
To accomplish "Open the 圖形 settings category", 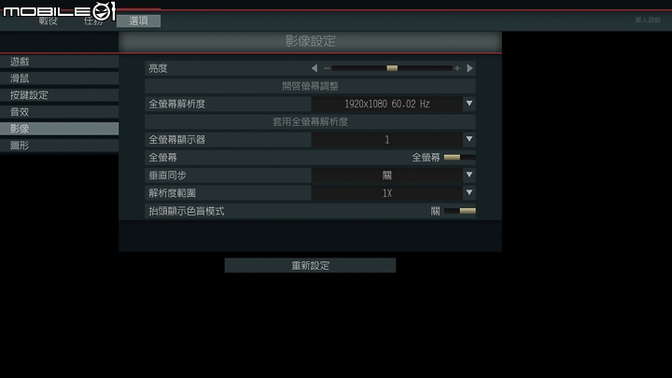I will pos(59,146).
